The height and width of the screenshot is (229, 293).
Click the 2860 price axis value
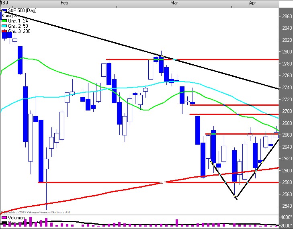coord(287,16)
